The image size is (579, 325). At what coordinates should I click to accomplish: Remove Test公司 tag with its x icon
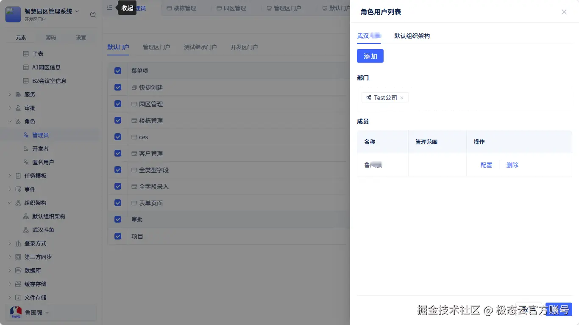(x=402, y=98)
